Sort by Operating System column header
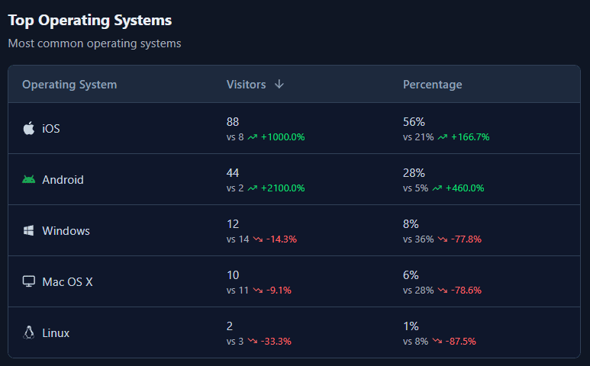This screenshot has width=590, height=366. pyautogui.click(x=69, y=85)
